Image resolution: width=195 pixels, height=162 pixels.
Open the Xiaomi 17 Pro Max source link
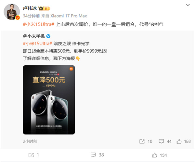pyautogui.click(x=69, y=16)
